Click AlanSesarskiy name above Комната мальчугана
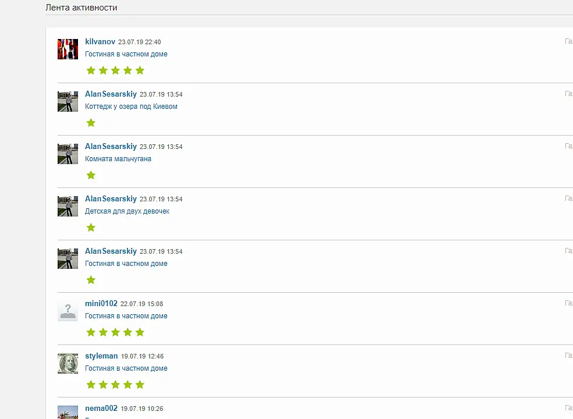The image size is (573, 419). [x=111, y=147]
